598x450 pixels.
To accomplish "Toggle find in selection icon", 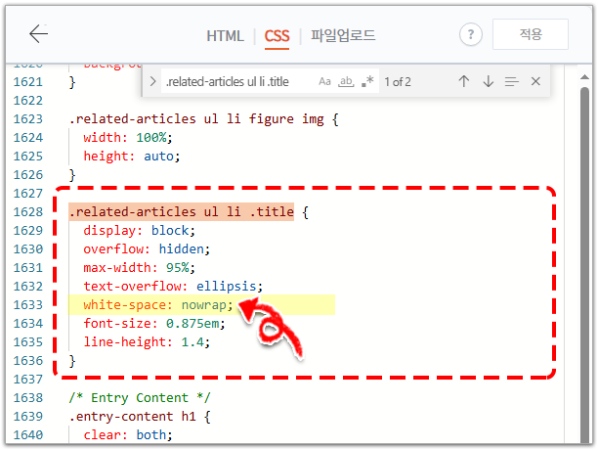I will click(x=511, y=81).
